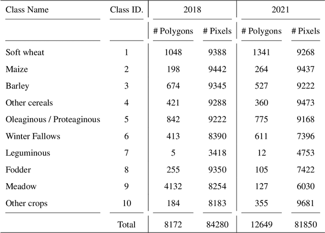Select the 2018 year header
This screenshot has width=325, height=233.
(x=192, y=9)
